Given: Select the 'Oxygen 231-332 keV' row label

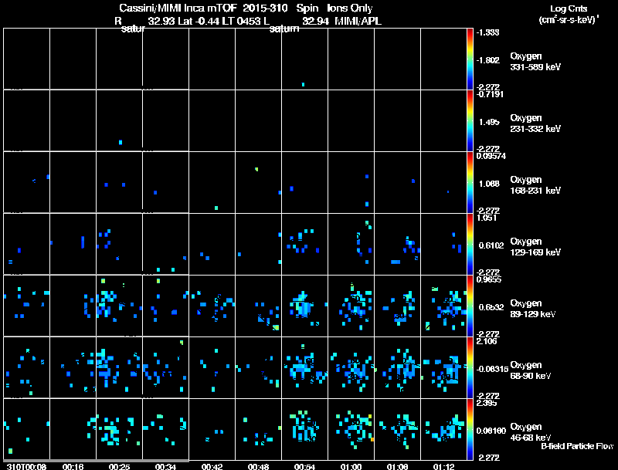Looking at the screenshot, I should coord(535,123).
